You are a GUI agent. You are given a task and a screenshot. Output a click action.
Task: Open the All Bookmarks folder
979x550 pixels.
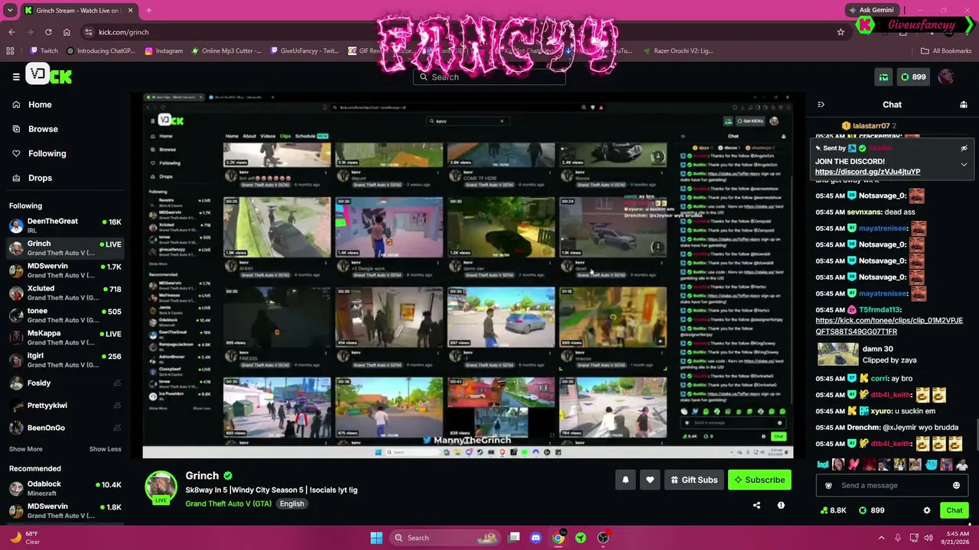pos(946,51)
